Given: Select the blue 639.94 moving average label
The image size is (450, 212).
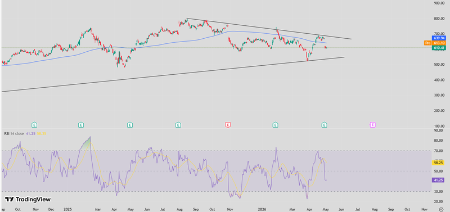Looking at the screenshot, I should (439, 38).
